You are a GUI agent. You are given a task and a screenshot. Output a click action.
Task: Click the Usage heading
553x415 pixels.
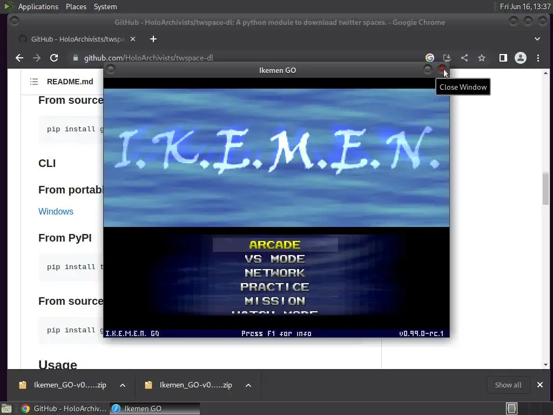click(x=57, y=364)
